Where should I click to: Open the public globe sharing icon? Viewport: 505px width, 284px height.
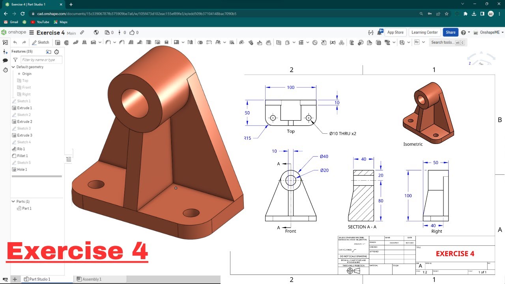[96, 32]
